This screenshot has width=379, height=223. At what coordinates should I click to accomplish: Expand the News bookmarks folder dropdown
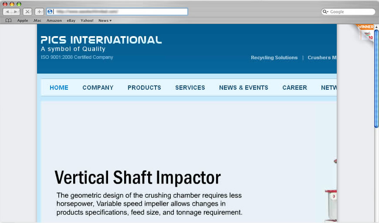coord(105,20)
